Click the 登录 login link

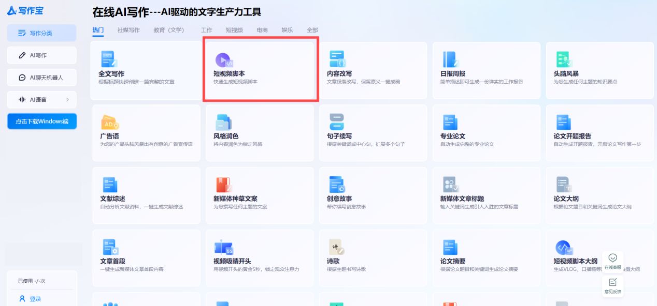tap(35, 299)
